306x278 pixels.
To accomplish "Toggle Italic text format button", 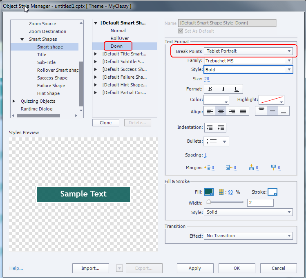I will tap(223, 89).
